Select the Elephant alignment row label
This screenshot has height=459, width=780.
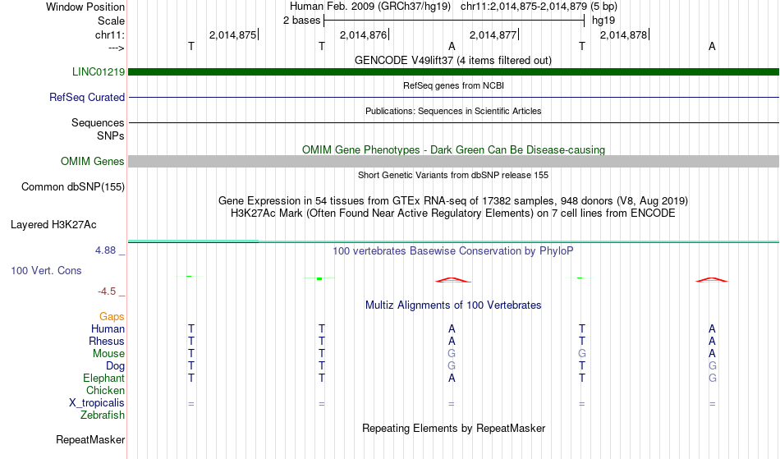click(103, 379)
